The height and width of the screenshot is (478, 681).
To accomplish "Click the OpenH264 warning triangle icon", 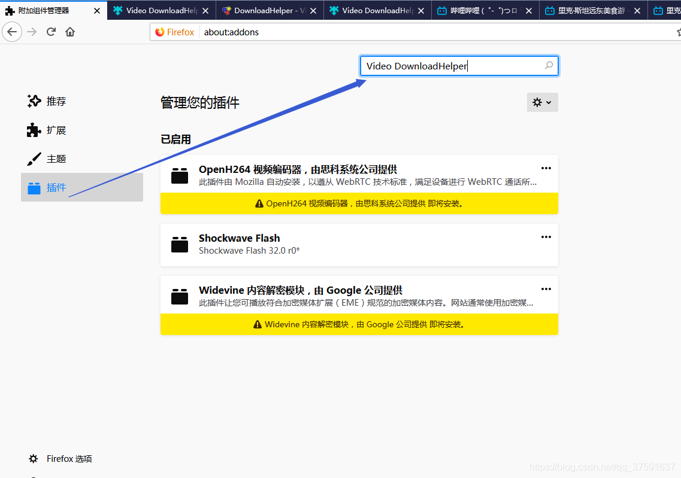I will (x=259, y=203).
